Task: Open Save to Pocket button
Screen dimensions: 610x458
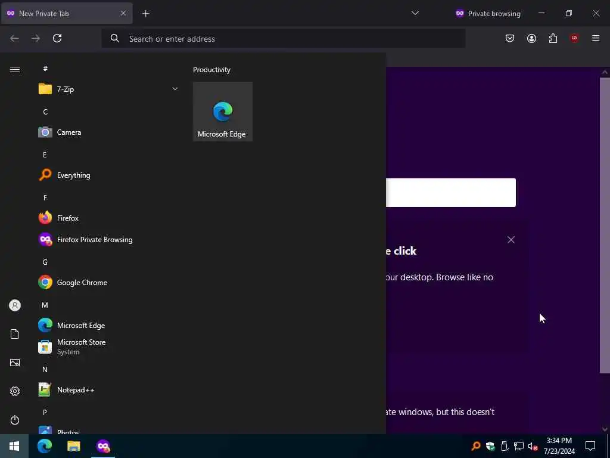Action: coord(510,38)
